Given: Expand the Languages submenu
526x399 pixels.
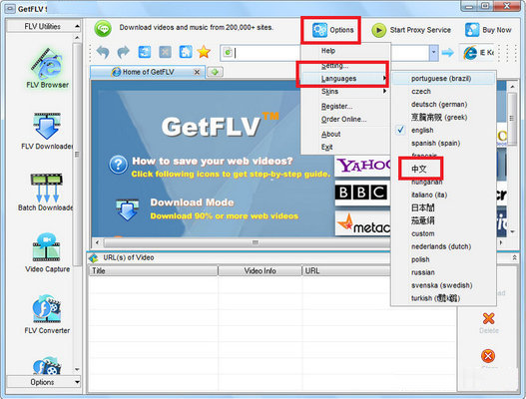Looking at the screenshot, I should pyautogui.click(x=345, y=79).
